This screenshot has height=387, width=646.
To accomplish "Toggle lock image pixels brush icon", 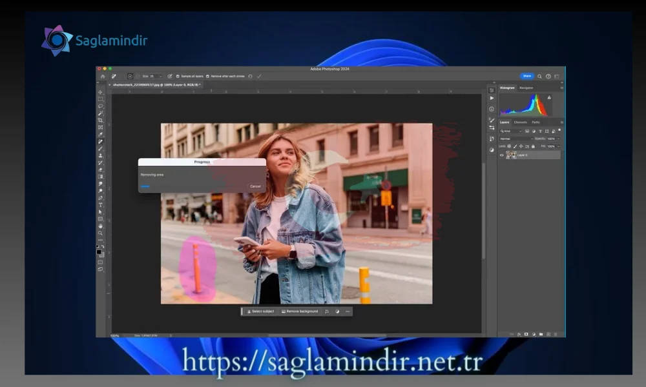I will (516, 146).
